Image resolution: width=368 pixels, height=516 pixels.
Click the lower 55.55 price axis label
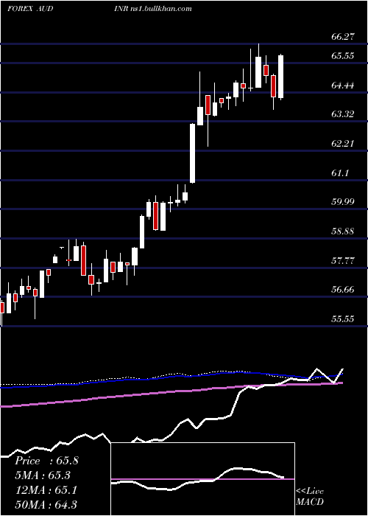(x=343, y=319)
